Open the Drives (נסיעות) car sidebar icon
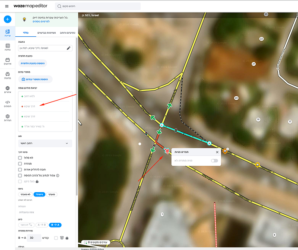Screen dimensions: 298x250 pos(8,76)
